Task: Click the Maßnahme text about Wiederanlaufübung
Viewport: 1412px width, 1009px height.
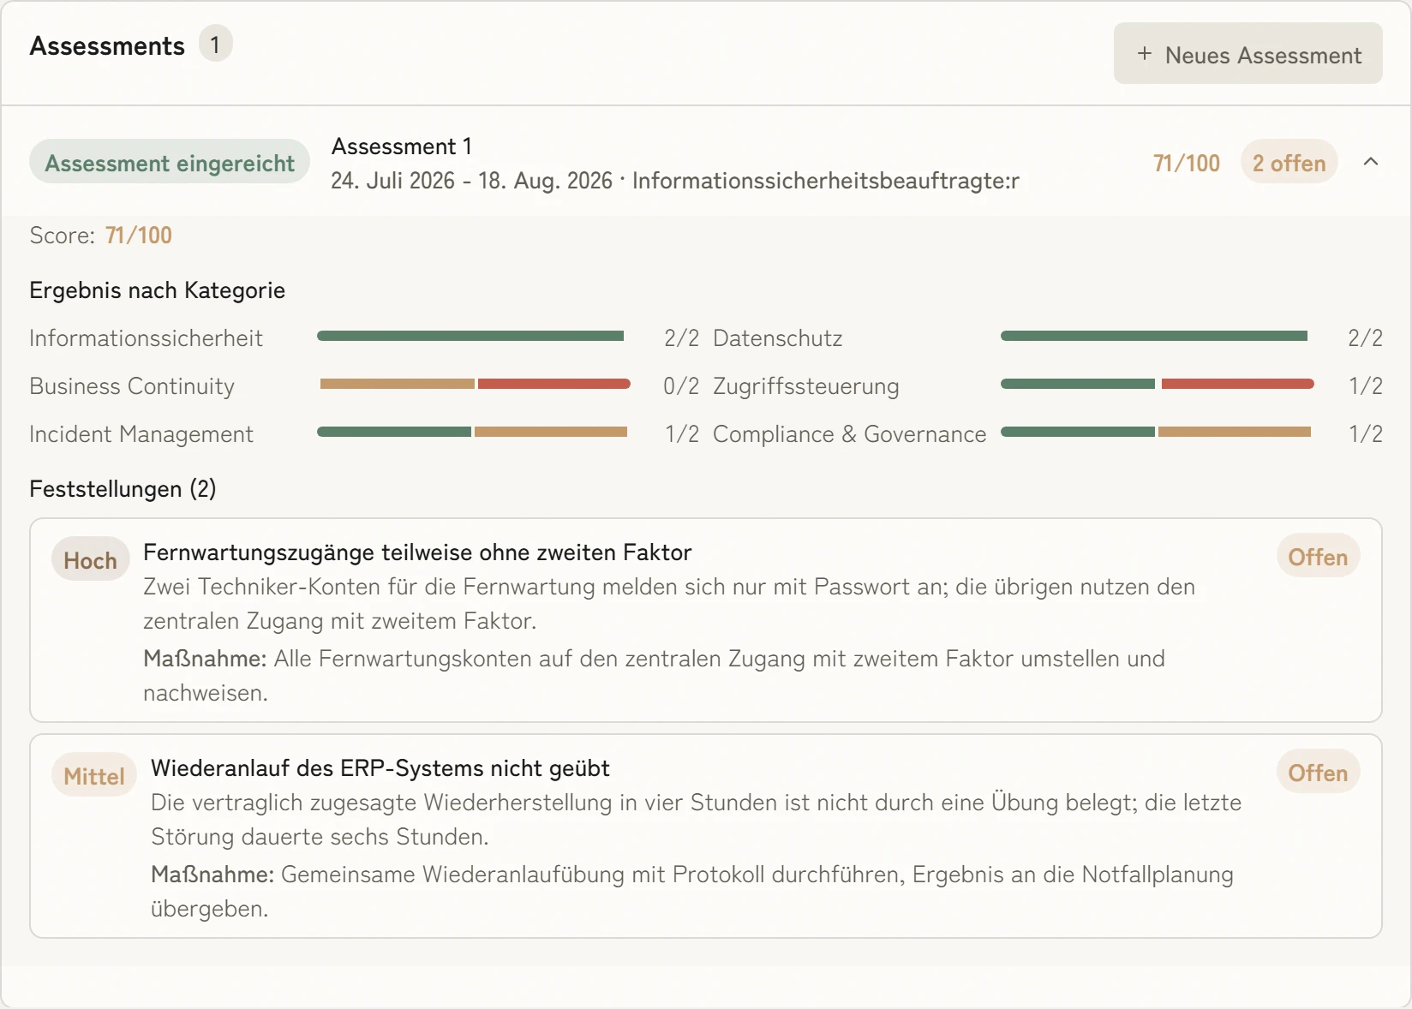Action: tap(692, 892)
